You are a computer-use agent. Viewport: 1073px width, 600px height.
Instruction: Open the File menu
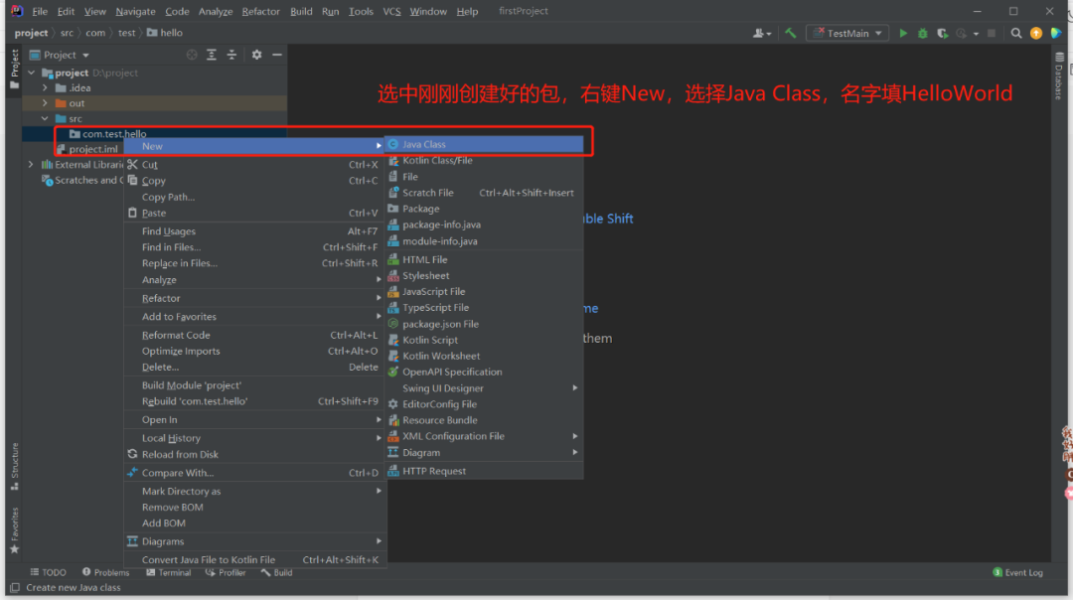coord(40,12)
